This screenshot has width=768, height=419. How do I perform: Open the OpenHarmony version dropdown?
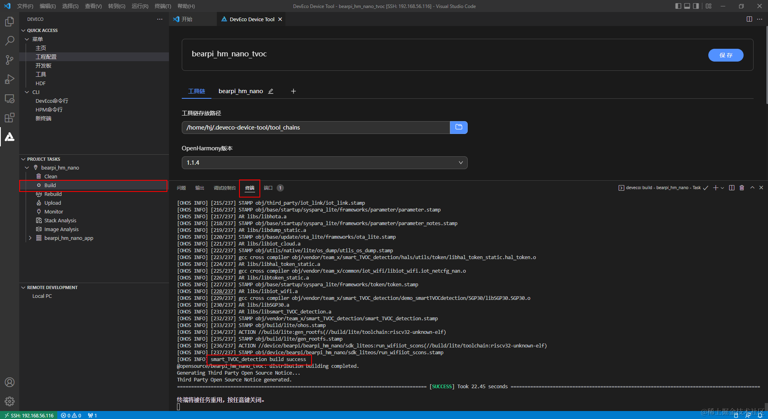325,163
